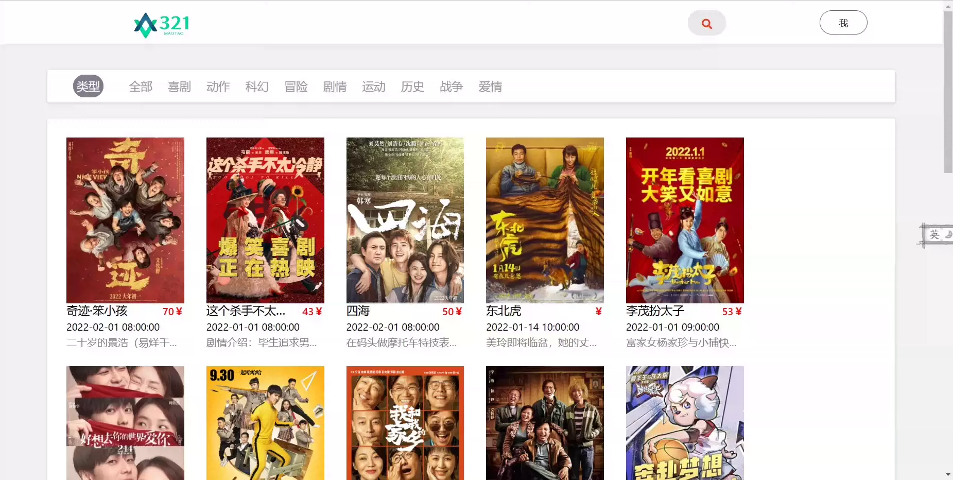Switch to the 动作 genre filter
Viewport: 953px width, 480px height.
[x=218, y=87]
